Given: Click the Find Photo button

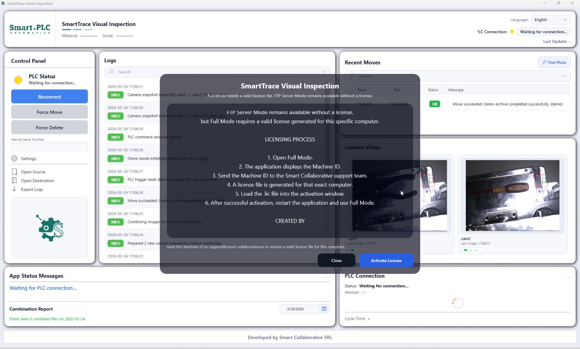Looking at the screenshot, I should [554, 62].
